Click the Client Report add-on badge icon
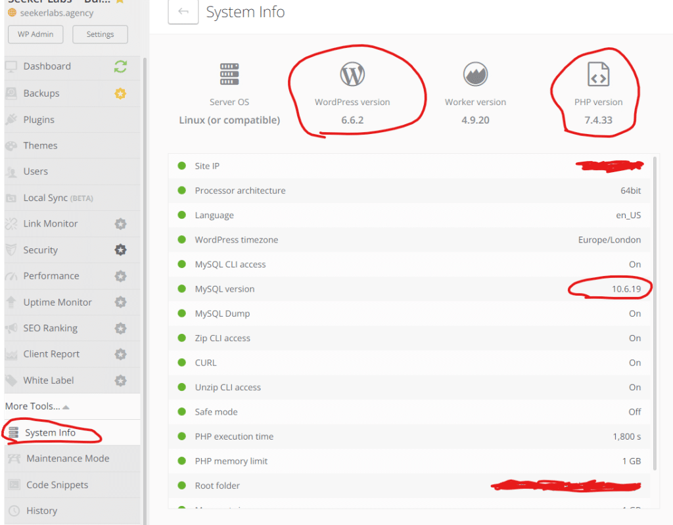The width and height of the screenshot is (673, 525). click(x=121, y=354)
